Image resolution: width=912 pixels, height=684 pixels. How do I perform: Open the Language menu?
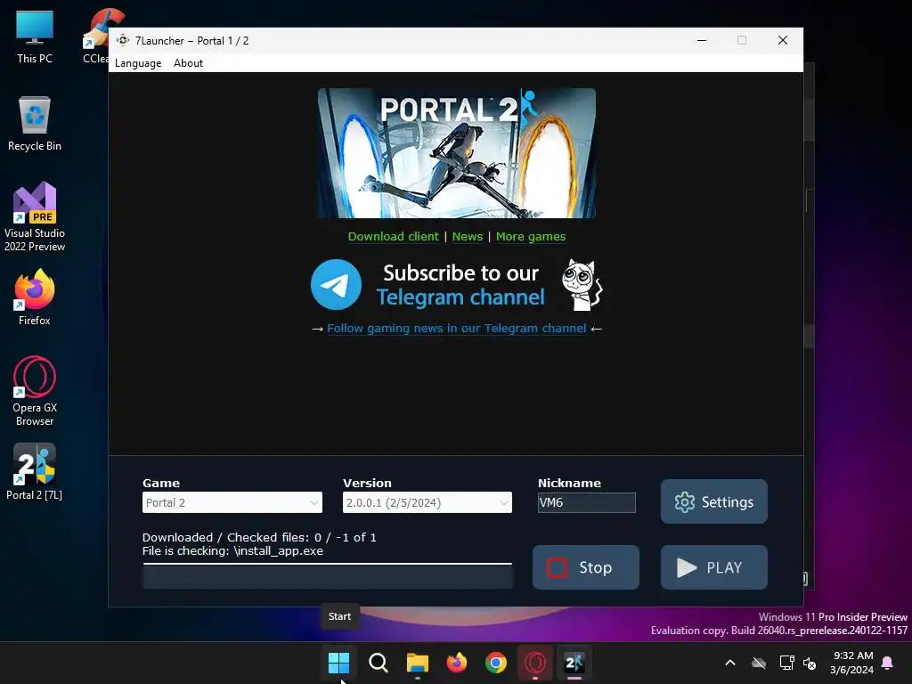click(138, 63)
